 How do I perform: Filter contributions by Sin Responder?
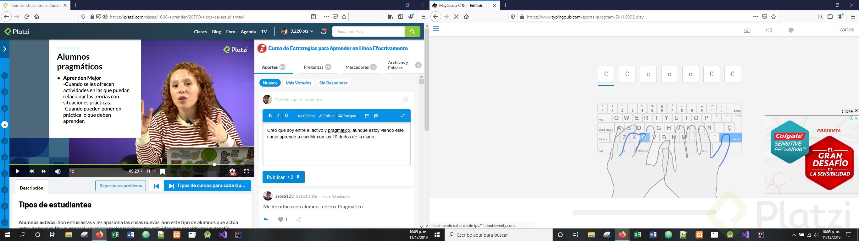coord(333,83)
